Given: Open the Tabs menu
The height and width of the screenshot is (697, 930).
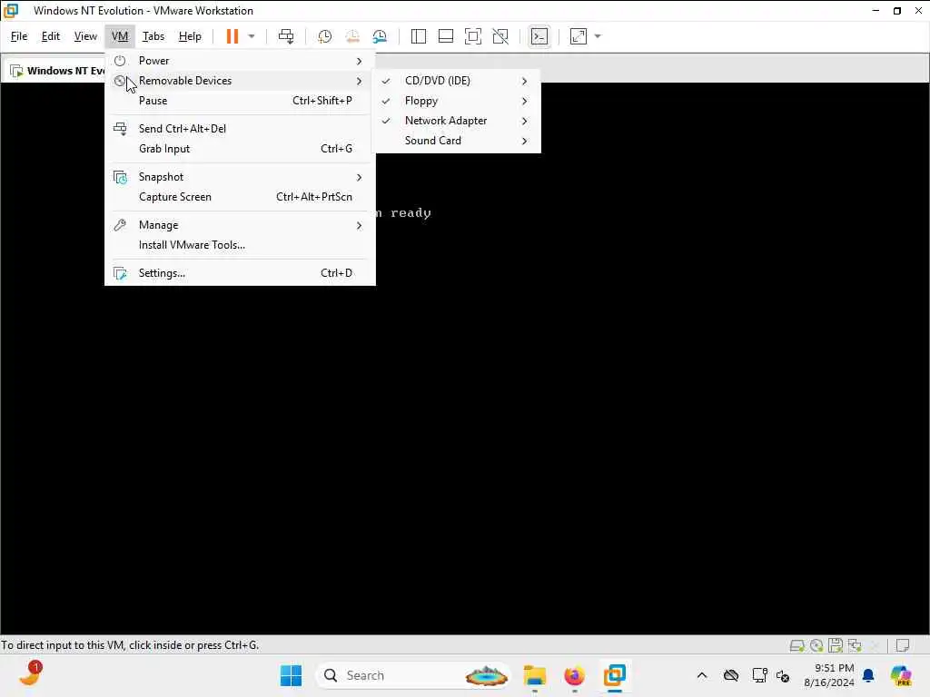Looking at the screenshot, I should coord(153,36).
